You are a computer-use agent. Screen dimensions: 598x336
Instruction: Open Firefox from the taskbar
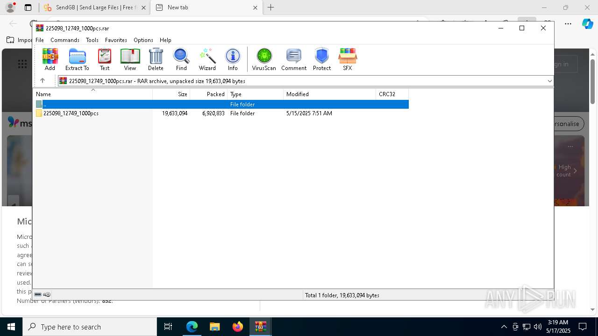237,327
